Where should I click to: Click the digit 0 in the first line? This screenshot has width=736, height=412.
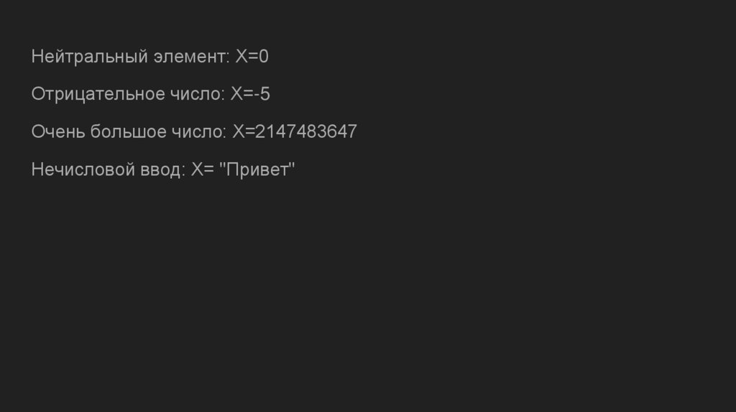[263, 57]
